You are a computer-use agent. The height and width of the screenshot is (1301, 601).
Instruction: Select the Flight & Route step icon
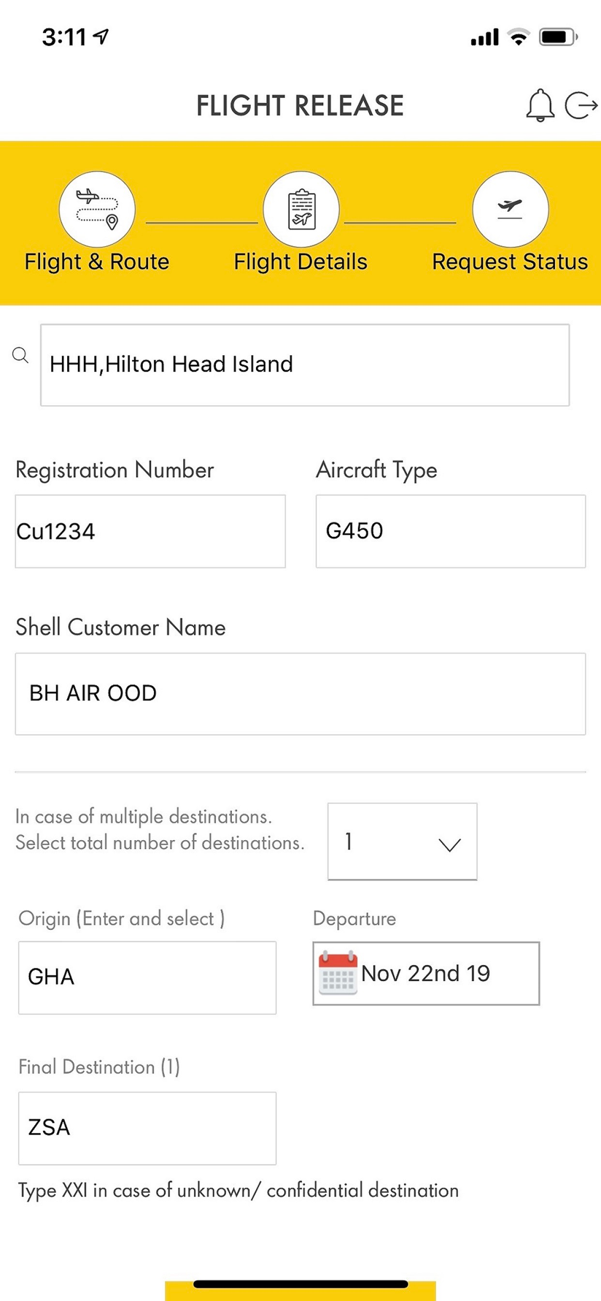pos(97,209)
